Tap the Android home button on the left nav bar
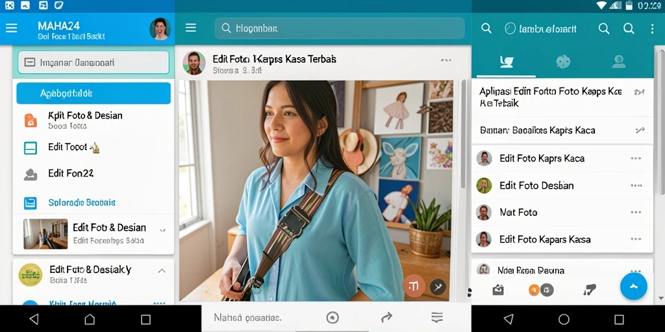This screenshot has width=665, height=332. coord(90,319)
